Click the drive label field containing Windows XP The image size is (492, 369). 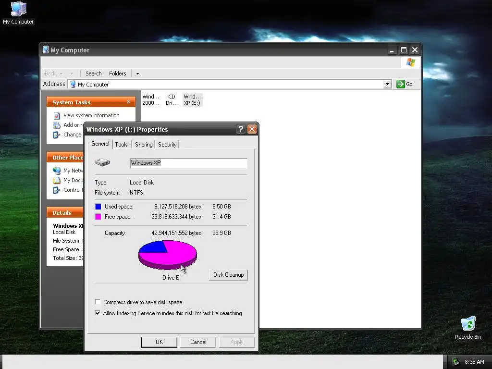(188, 163)
